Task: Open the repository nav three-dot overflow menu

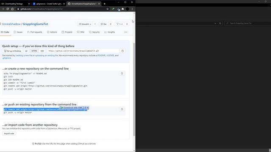Action: (x=126, y=32)
